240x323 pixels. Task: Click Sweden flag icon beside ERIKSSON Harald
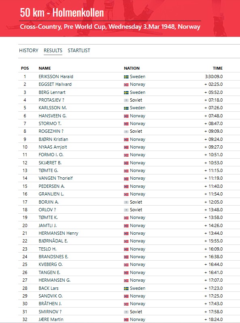126,77
